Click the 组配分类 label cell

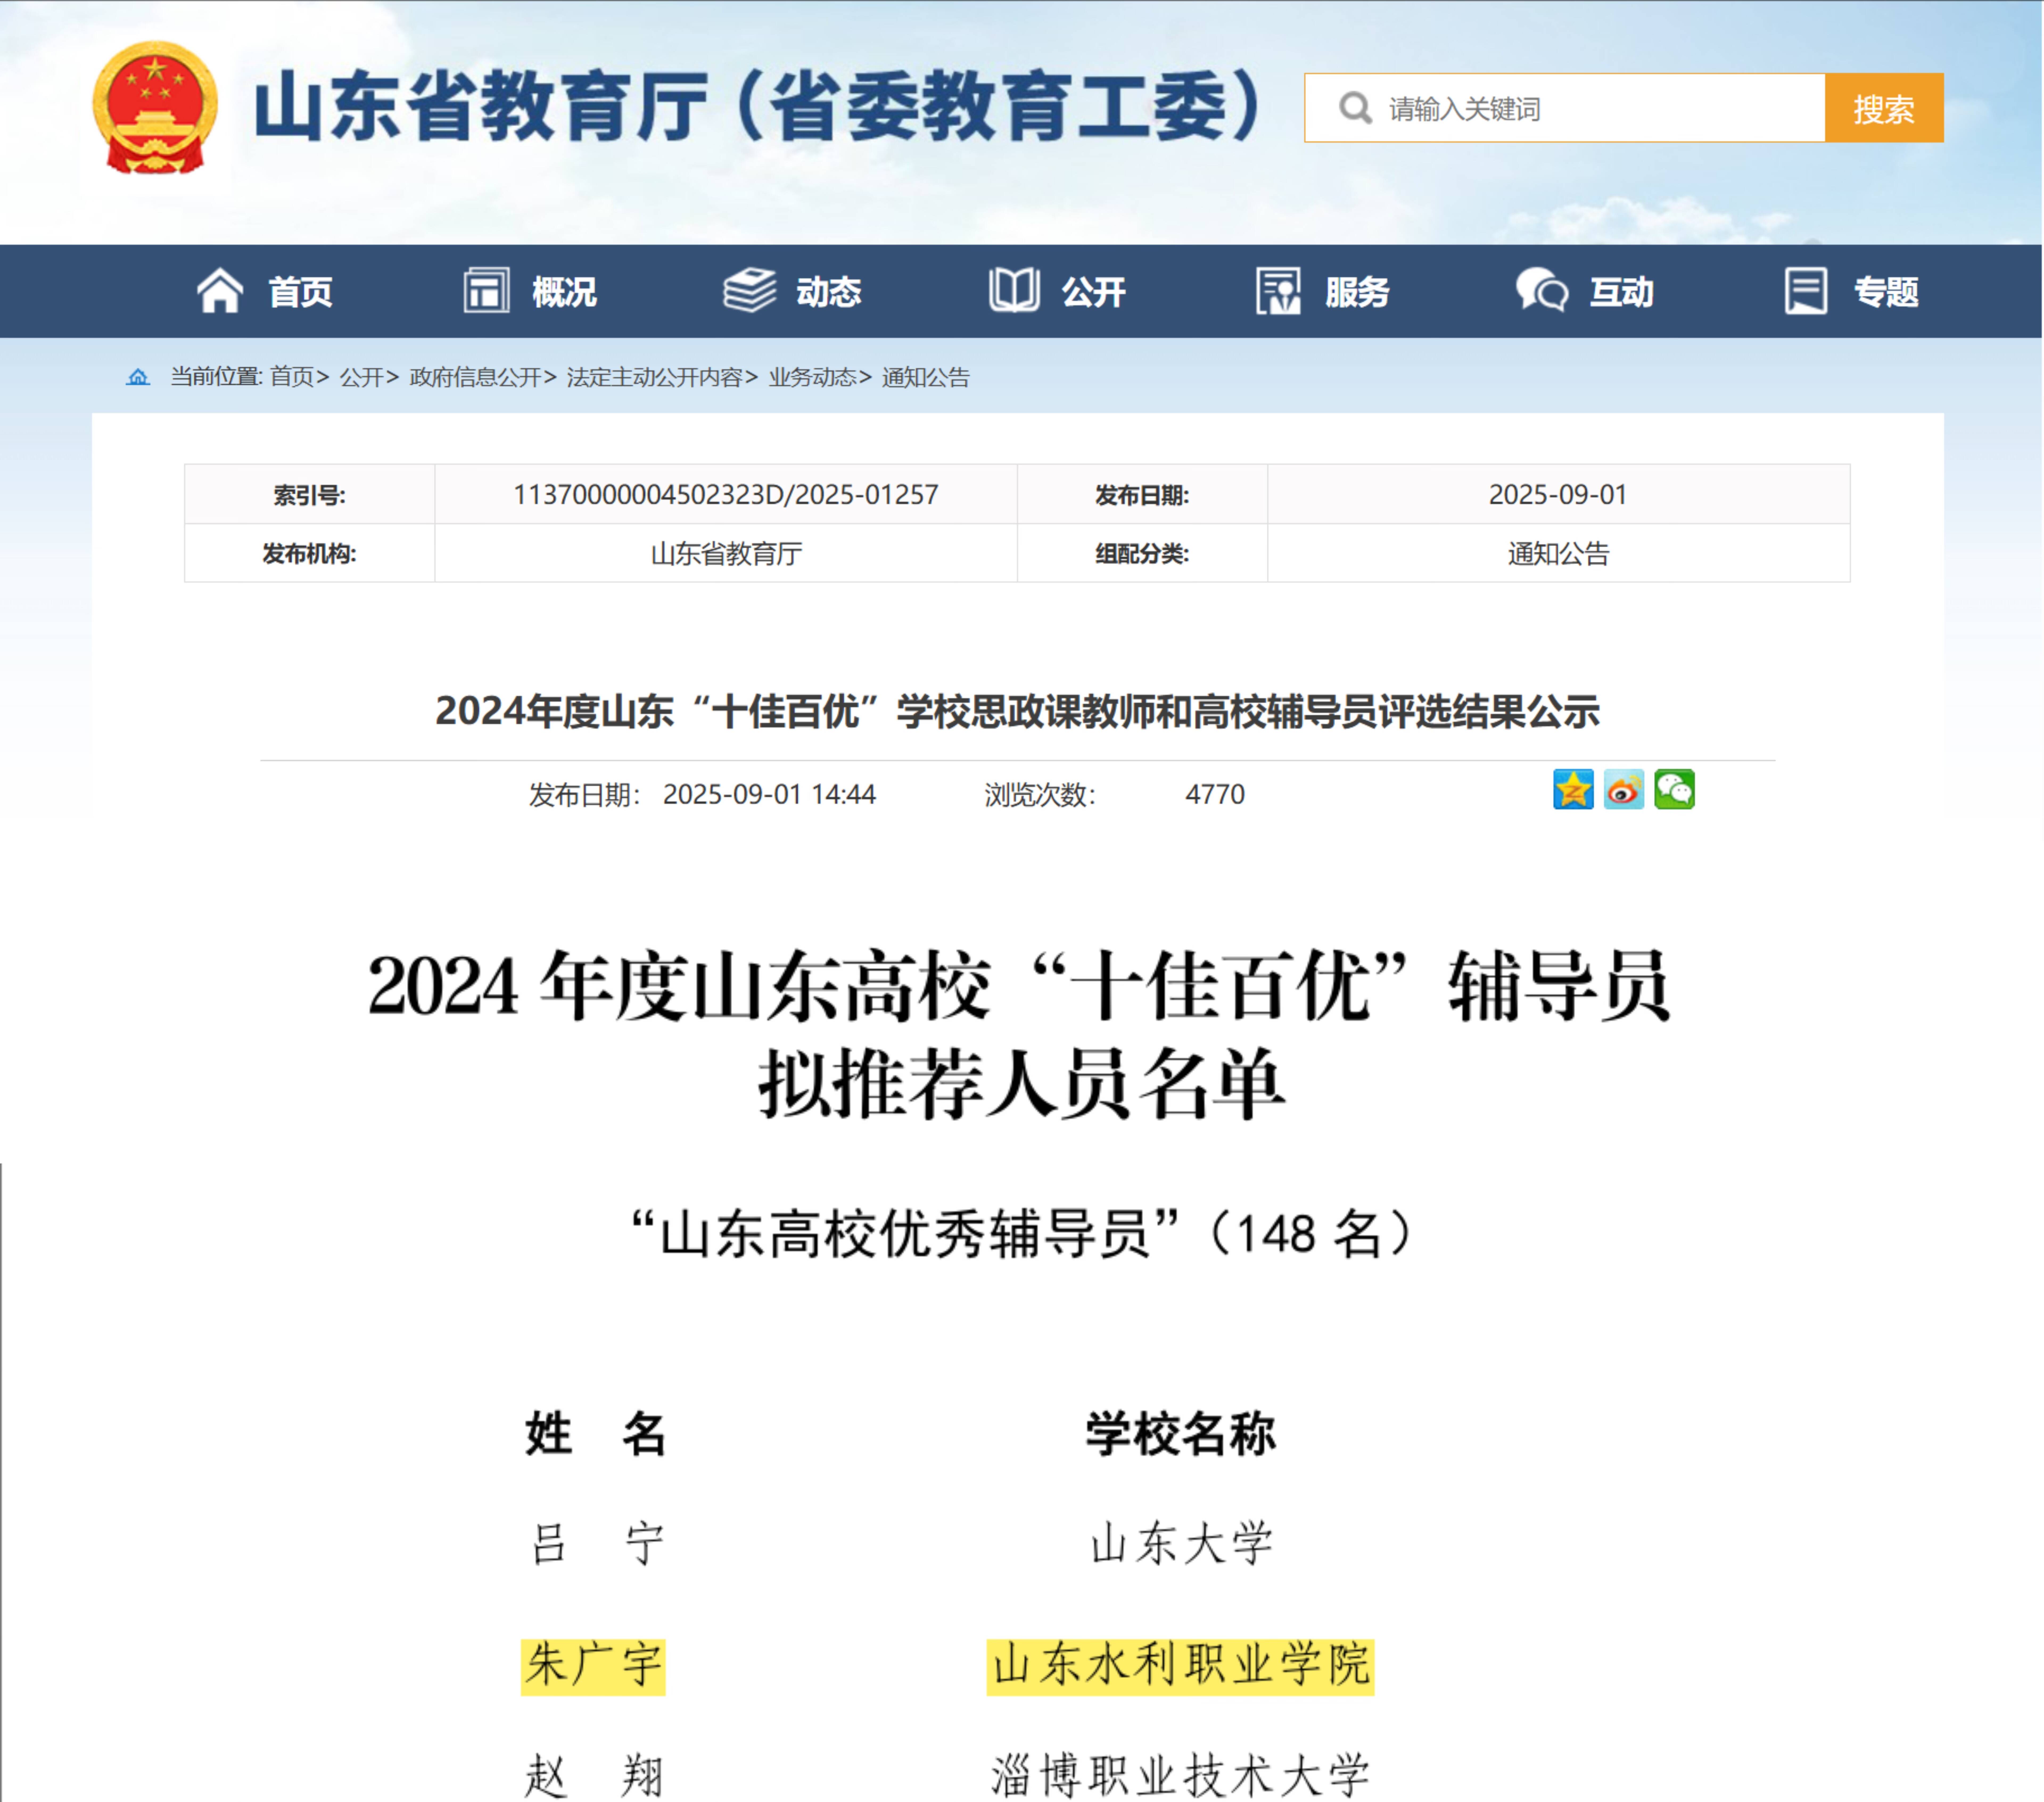(1142, 553)
